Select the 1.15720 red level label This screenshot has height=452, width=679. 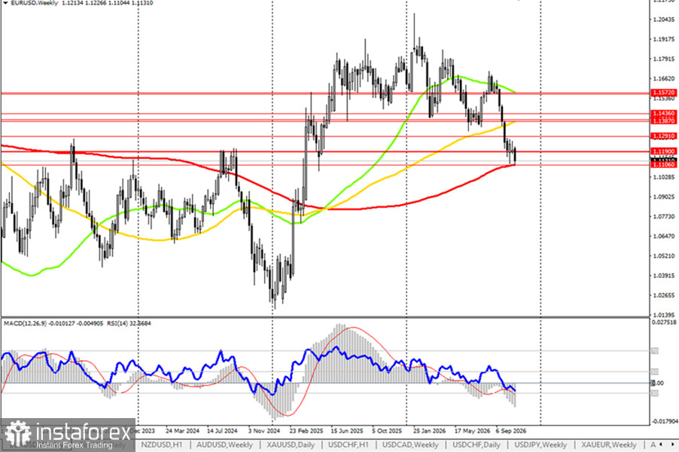[x=663, y=93]
